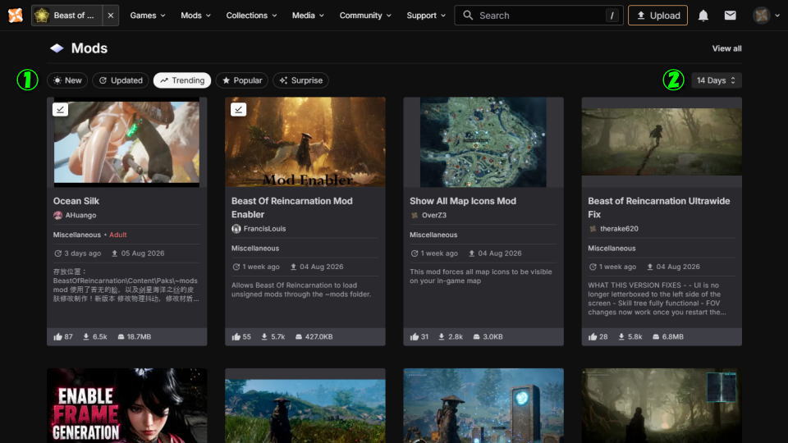Screen dimensions: 788x443
Task: Open author therake620's profile
Action: point(619,229)
